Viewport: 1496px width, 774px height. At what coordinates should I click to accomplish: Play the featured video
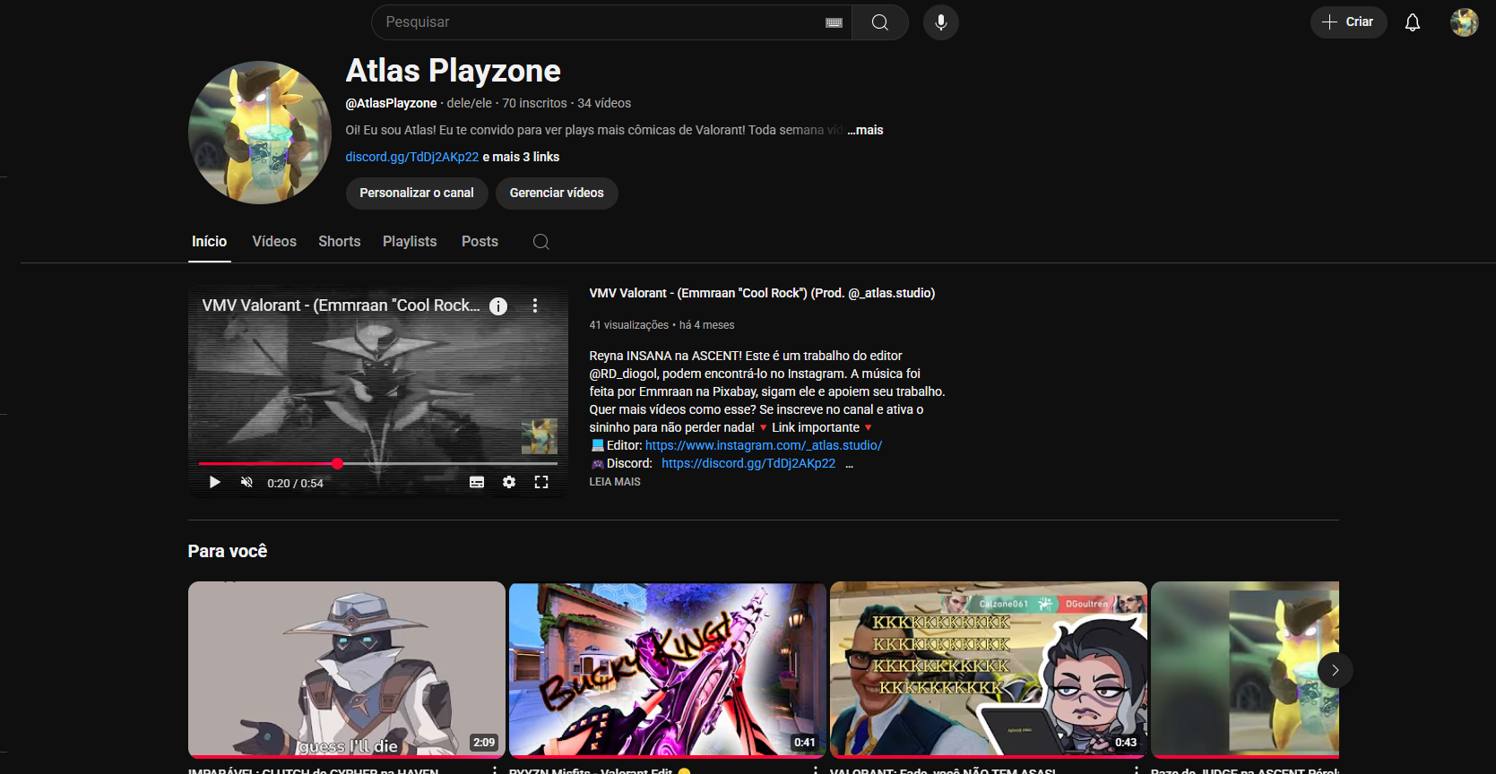point(215,482)
